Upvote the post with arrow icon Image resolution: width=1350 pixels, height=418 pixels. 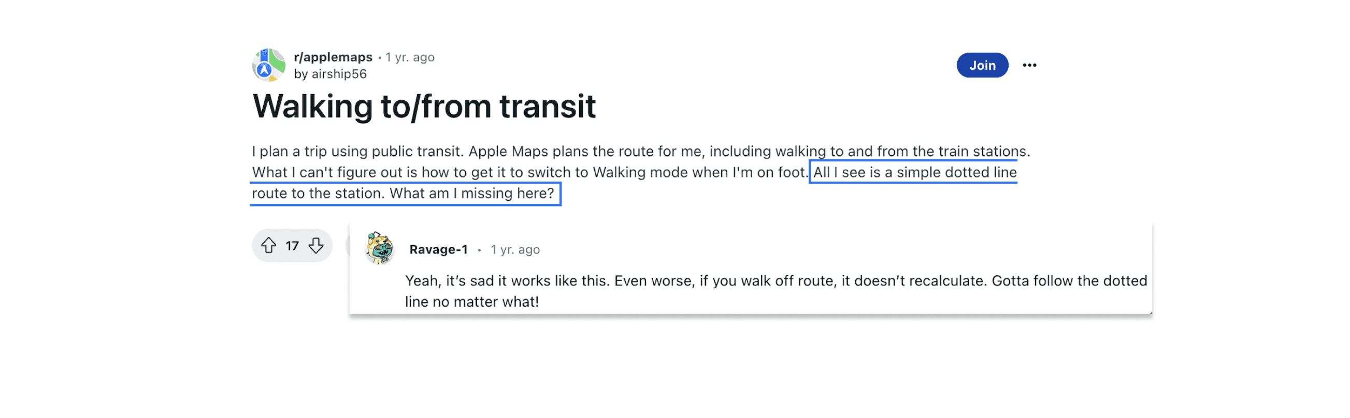click(269, 245)
